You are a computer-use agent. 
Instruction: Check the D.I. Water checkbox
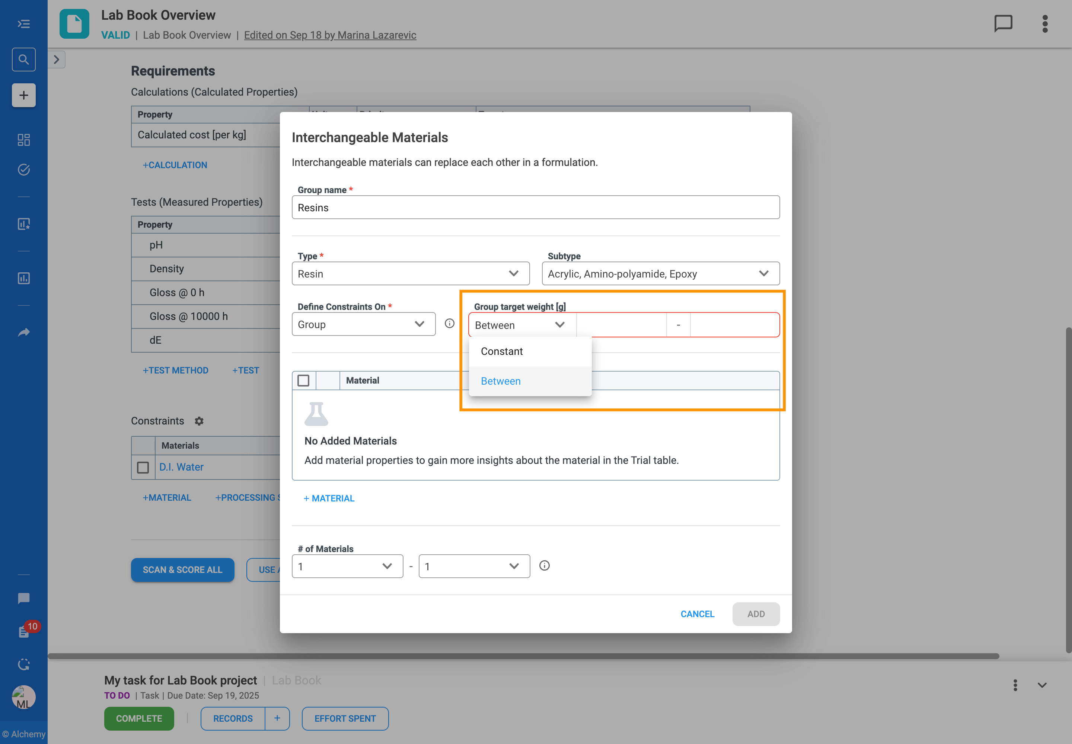click(x=143, y=467)
